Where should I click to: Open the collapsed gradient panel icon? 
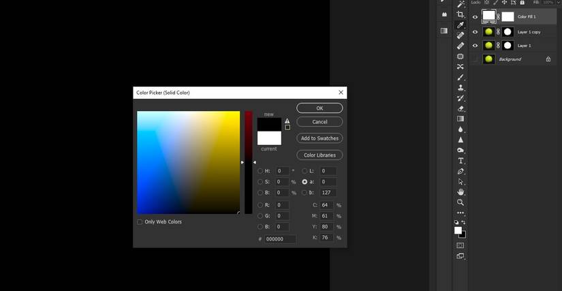point(444,31)
